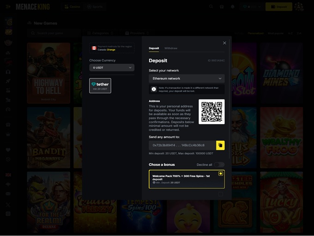Click the deposit address text field
The height and width of the screenshot is (236, 314).
(182, 145)
